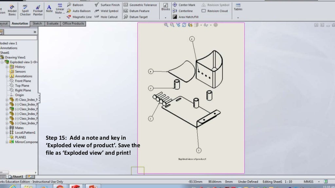Use the Auto Balloon tool
335x188 pixels.
tap(79, 11)
